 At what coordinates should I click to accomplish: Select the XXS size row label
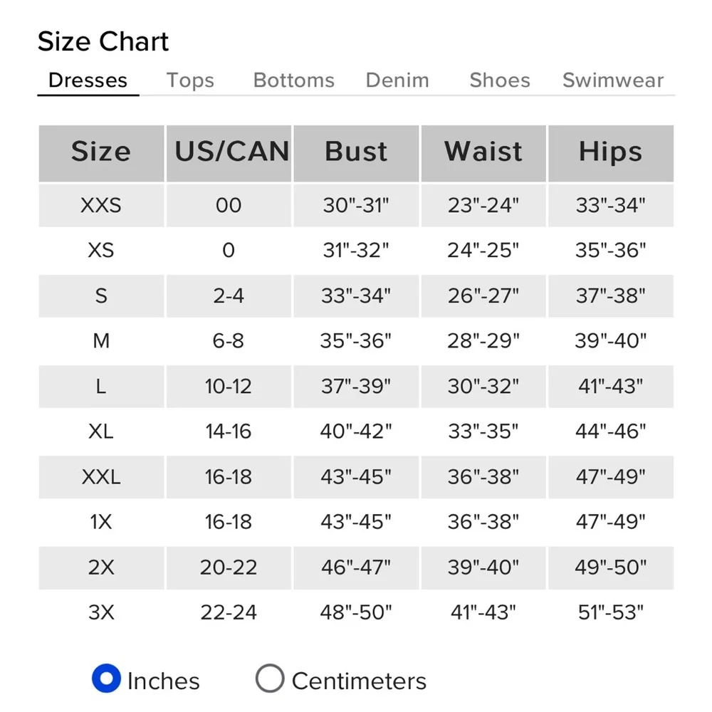click(x=101, y=205)
